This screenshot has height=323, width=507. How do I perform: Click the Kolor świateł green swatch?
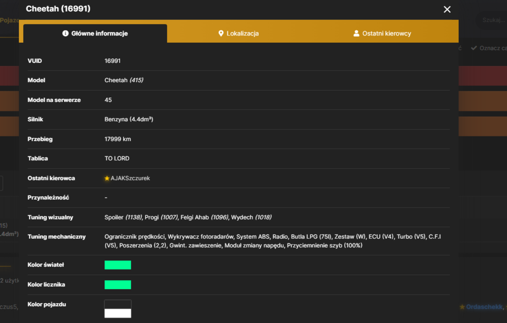pos(118,265)
